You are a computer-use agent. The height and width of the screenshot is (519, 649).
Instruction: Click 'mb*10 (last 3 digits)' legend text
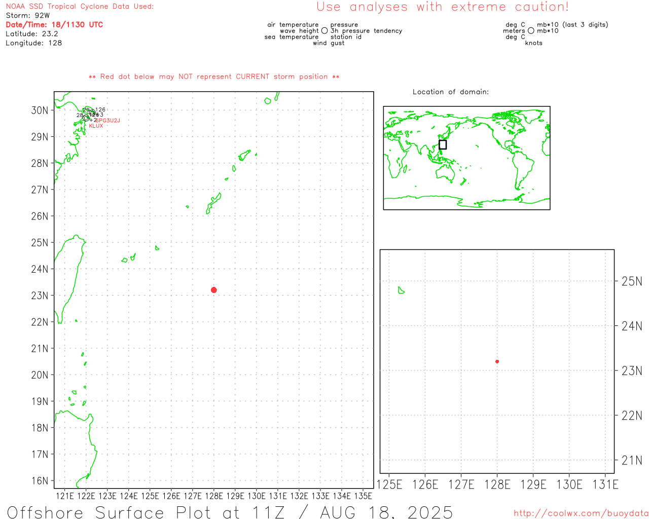coord(572,24)
